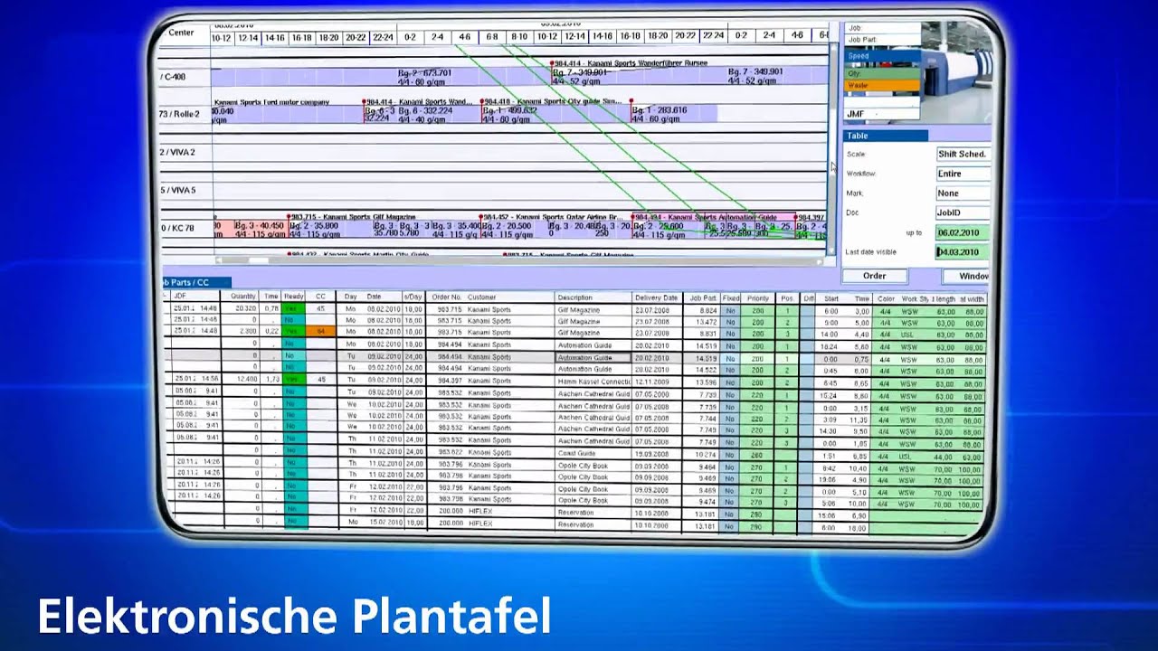Select the Coast Guide description cell

point(593,453)
